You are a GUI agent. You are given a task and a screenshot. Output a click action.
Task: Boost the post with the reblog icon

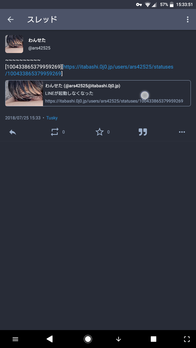pyautogui.click(x=55, y=132)
